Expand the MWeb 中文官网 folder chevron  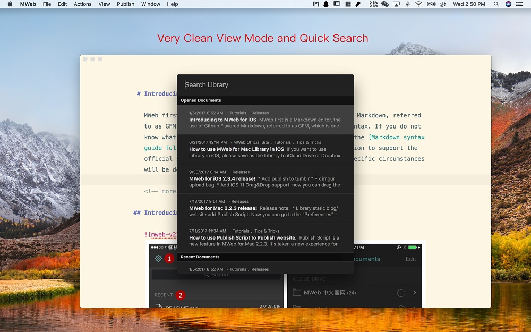coord(415,293)
